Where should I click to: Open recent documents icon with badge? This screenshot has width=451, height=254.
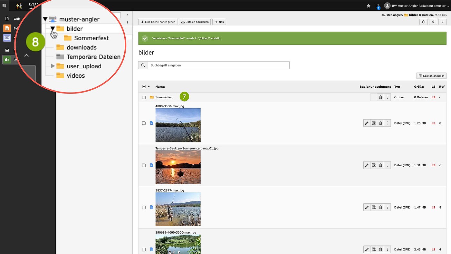click(378, 6)
